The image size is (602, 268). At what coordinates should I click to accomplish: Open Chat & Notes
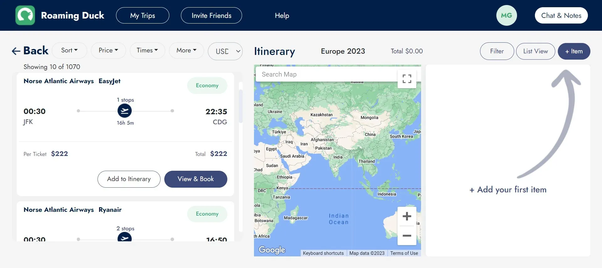tap(561, 15)
